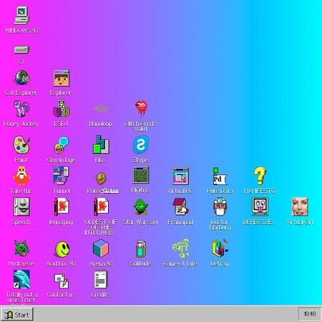
Task: Click the Doctor Marburg icon
Action: coord(220,207)
